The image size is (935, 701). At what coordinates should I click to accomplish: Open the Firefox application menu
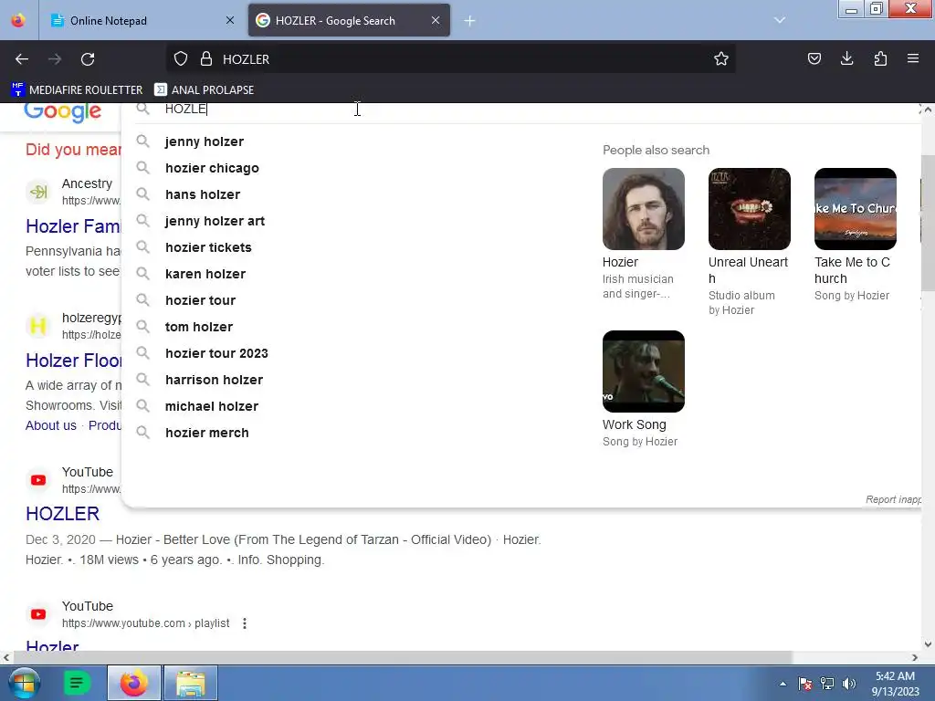pos(913,58)
